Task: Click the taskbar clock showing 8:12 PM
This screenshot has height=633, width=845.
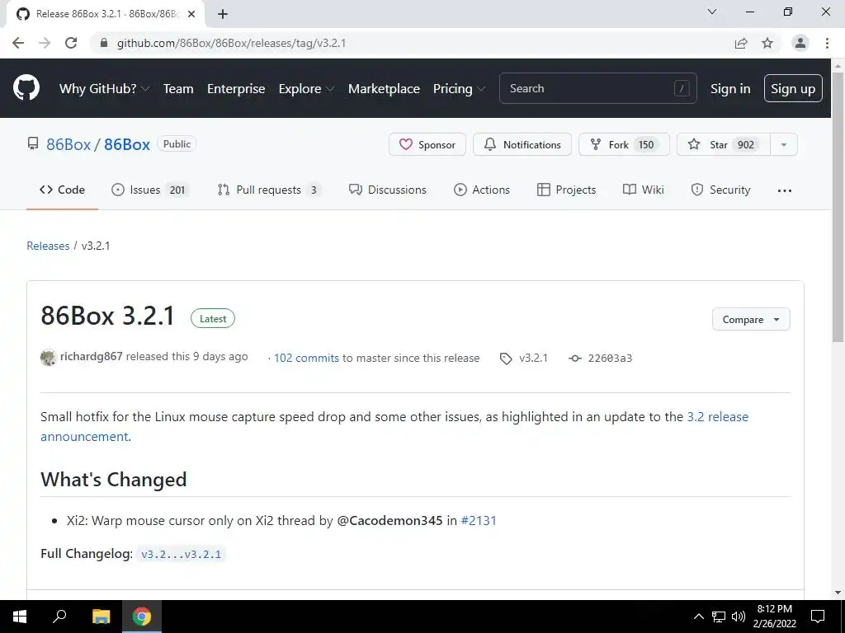Action: [774, 617]
